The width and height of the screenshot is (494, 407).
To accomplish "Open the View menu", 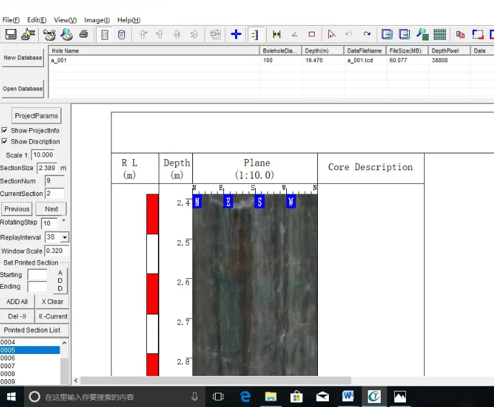I will coord(65,20).
